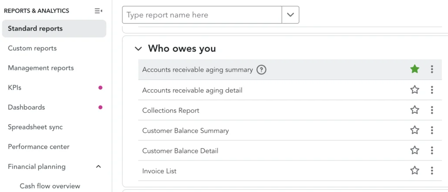
Task: Collapse the Financial planning group
Action: 98,167
